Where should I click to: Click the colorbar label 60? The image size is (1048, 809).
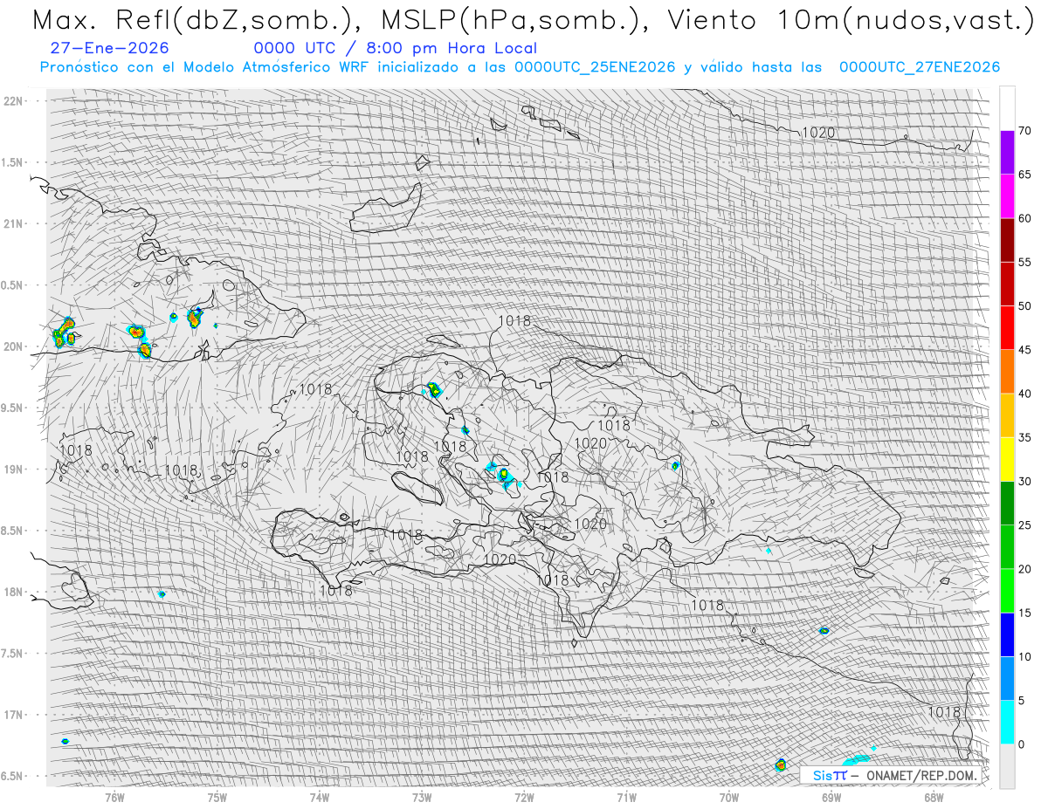pyautogui.click(x=1024, y=218)
